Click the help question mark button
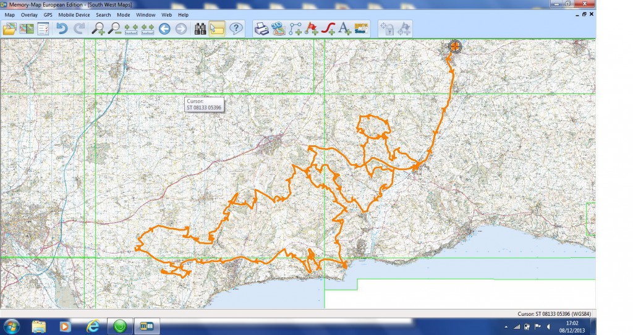Image resolution: width=633 pixels, height=335 pixels. click(236, 28)
